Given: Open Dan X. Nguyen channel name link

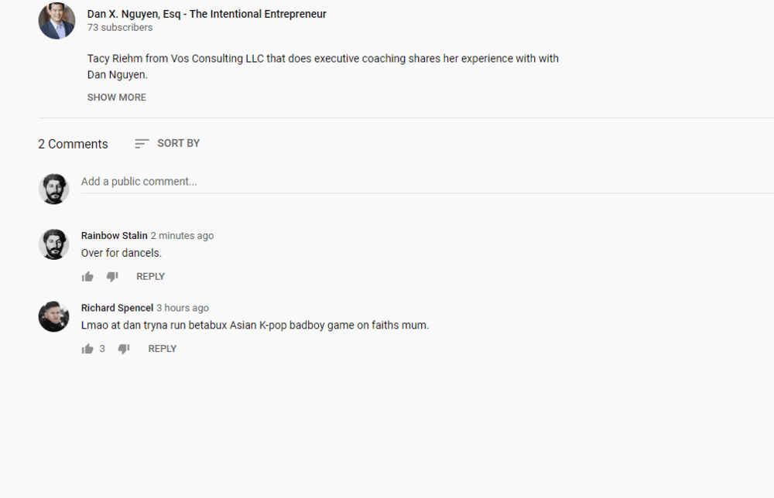Looking at the screenshot, I should [x=207, y=14].
